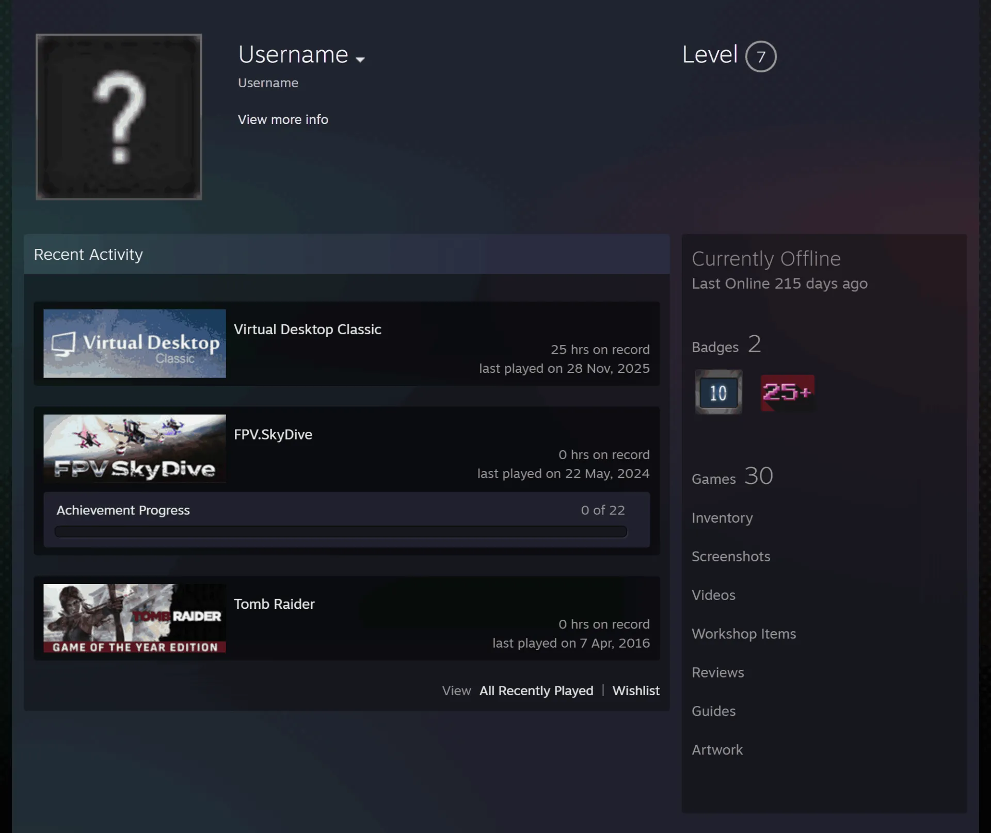Open the Wishlist link
This screenshot has width=991, height=833.
click(x=636, y=690)
